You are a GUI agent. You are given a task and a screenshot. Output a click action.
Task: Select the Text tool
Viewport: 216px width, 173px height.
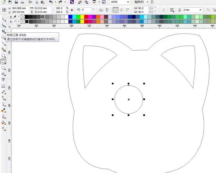pos(3,80)
